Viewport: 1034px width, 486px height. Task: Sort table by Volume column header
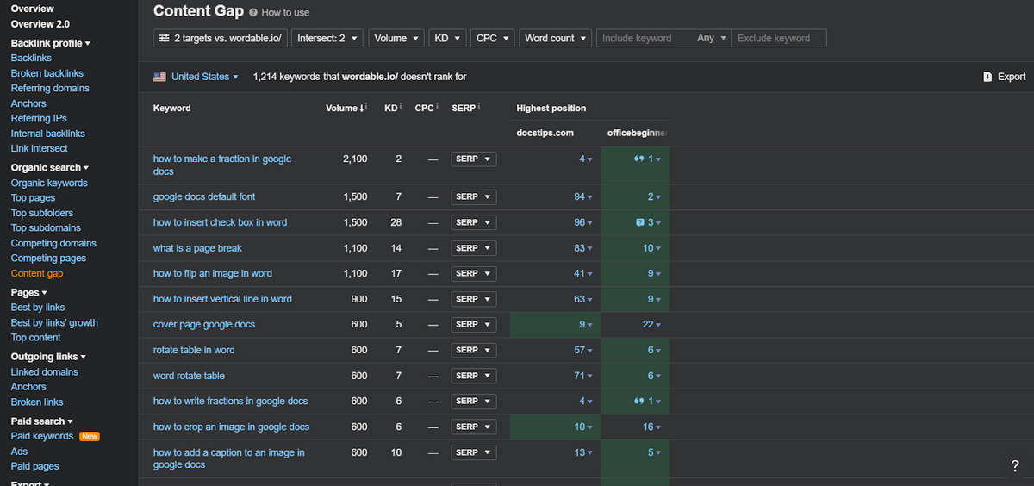tap(343, 108)
